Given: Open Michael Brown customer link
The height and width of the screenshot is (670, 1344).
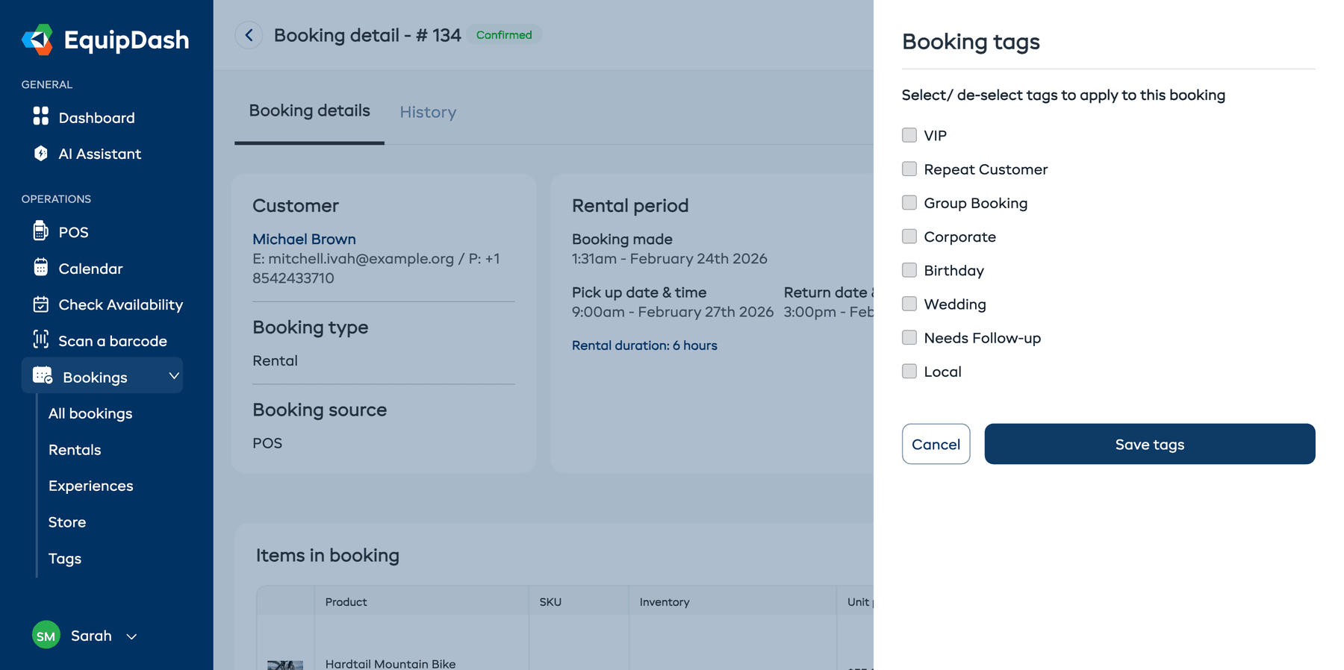Looking at the screenshot, I should pos(304,239).
